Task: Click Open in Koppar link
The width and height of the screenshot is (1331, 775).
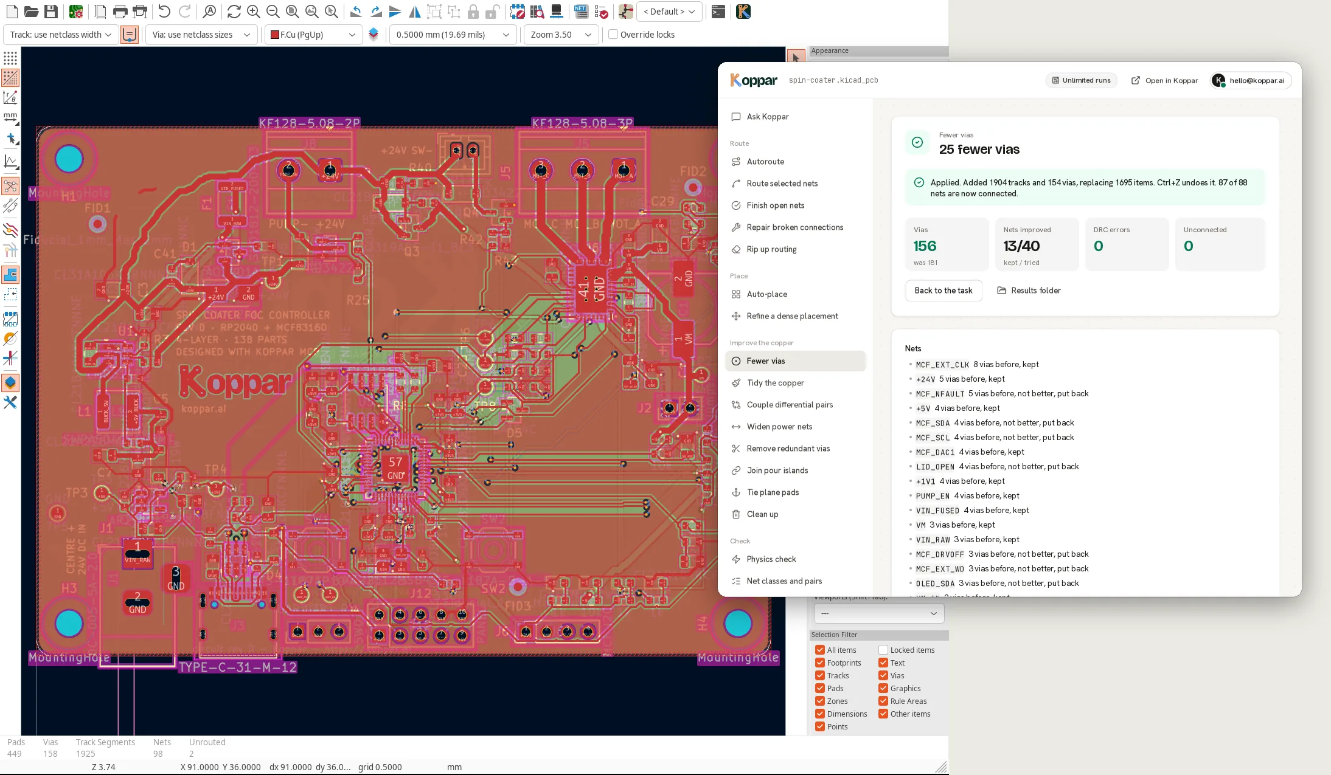Action: (x=1164, y=80)
